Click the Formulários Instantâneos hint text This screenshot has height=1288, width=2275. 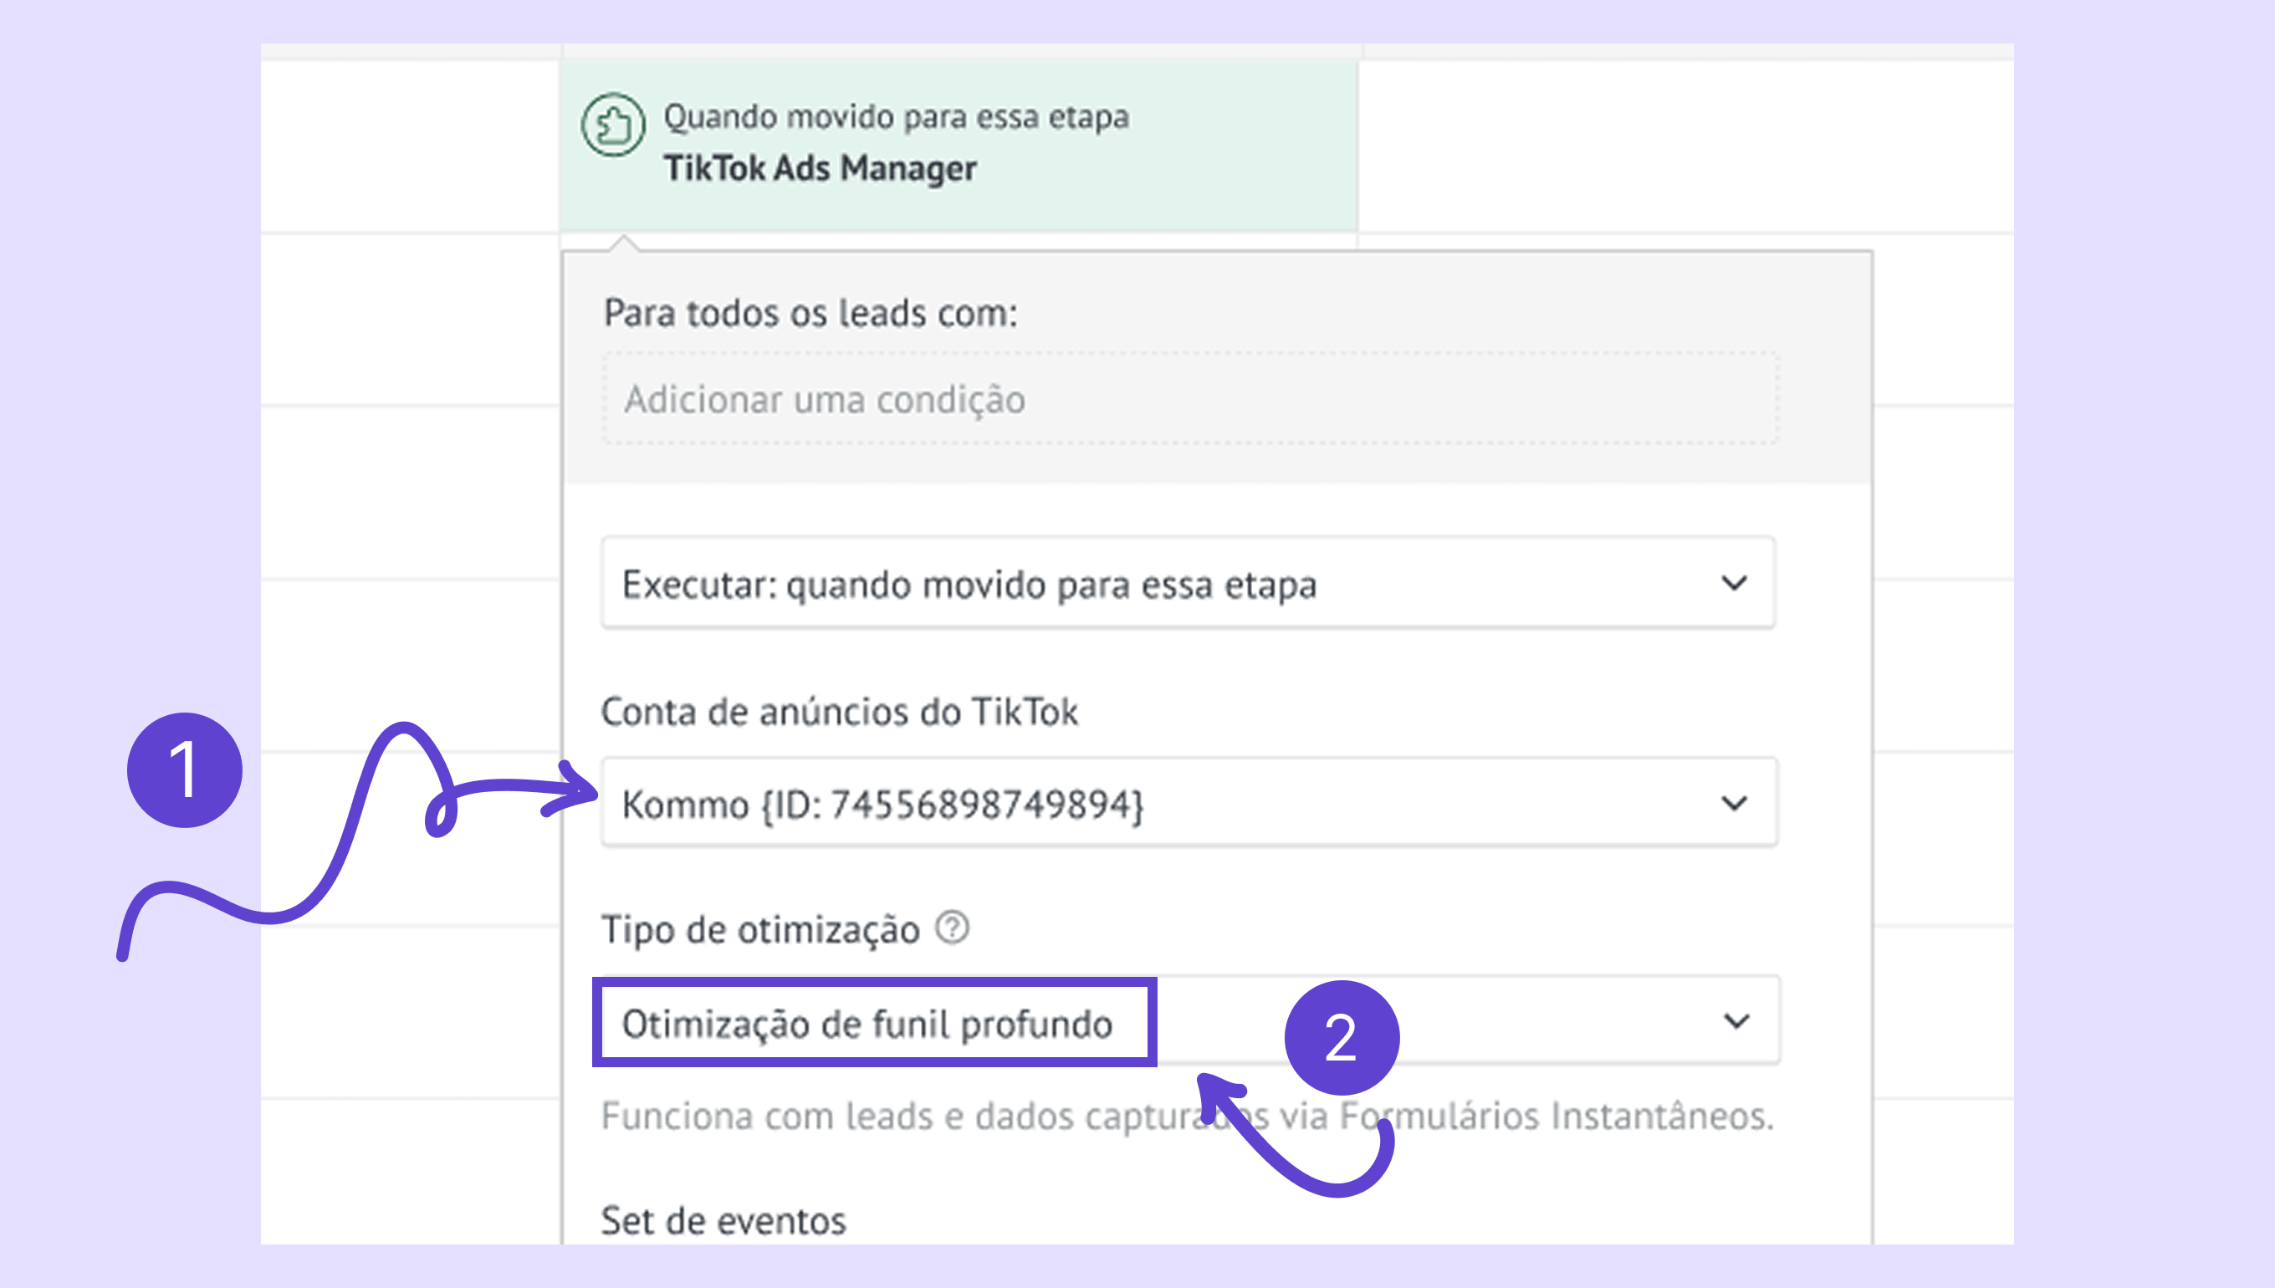point(1557,1117)
